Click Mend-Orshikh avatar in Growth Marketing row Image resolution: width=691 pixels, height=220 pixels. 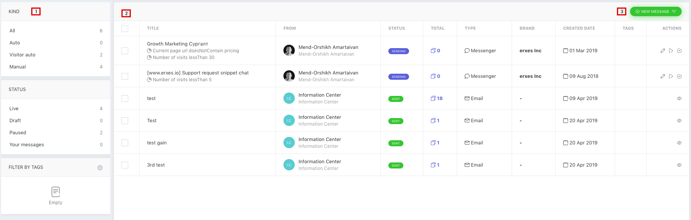point(289,50)
